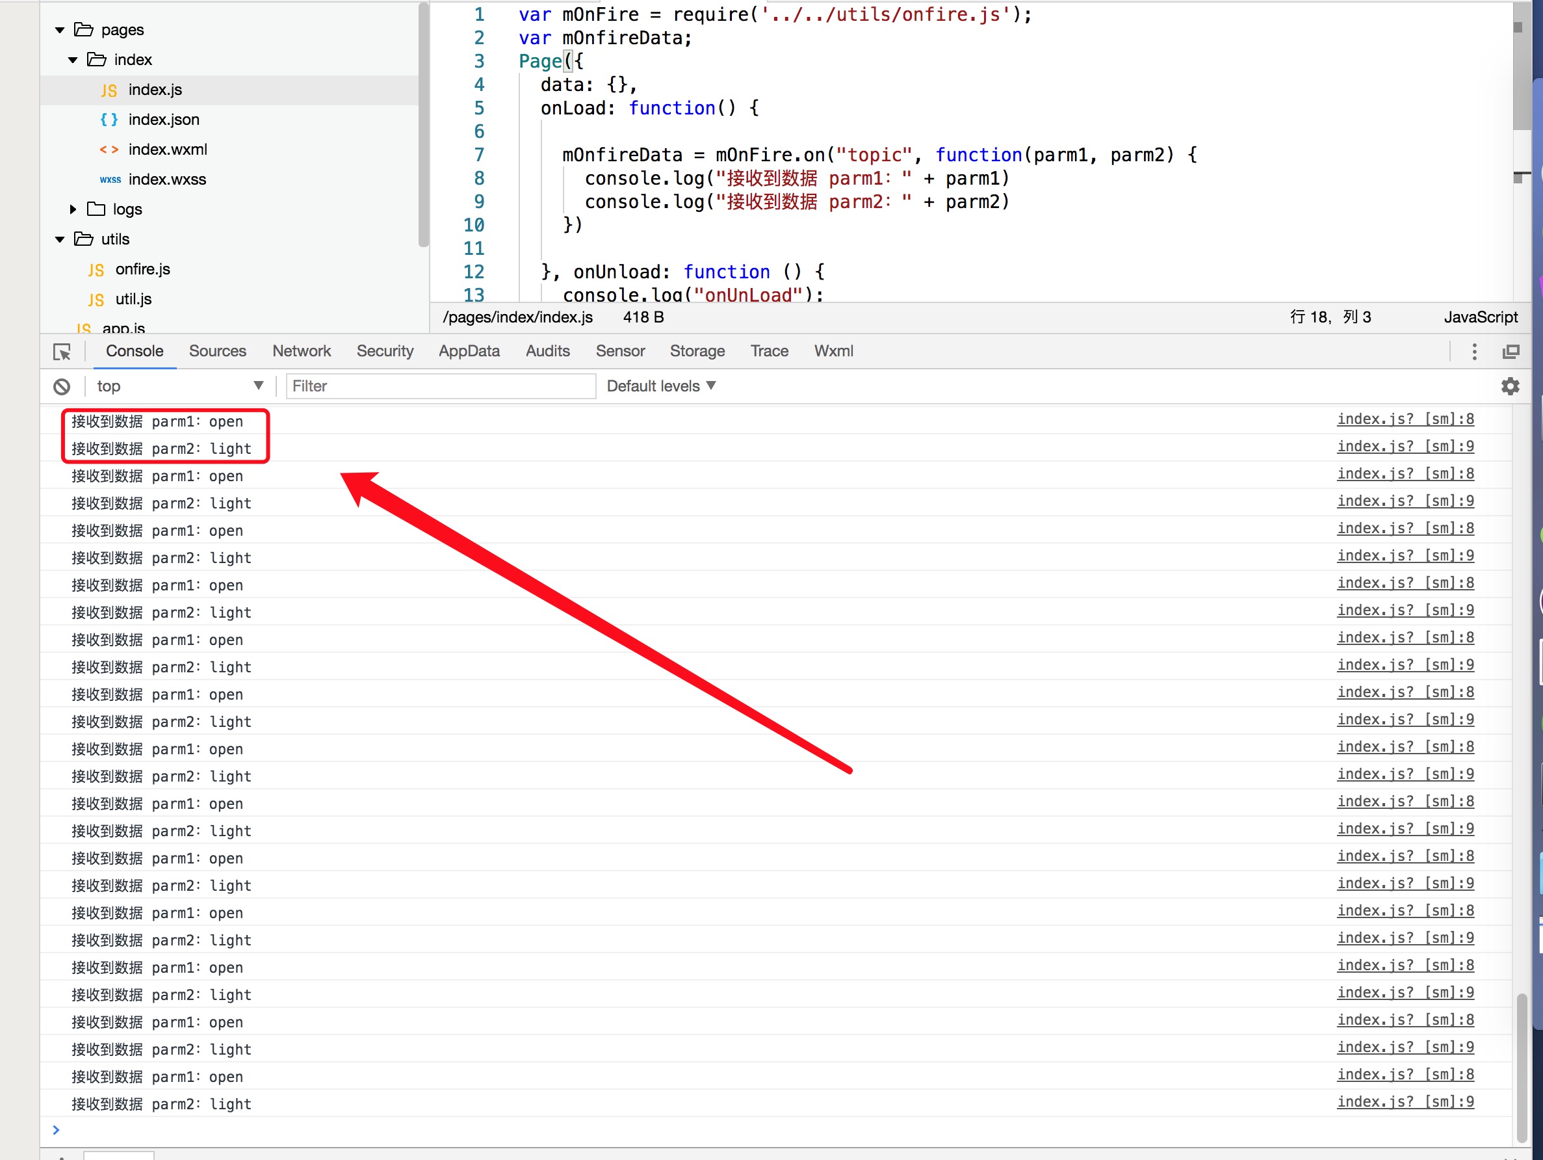Switch to the Network tab
This screenshot has height=1160, width=1543.
302,352
